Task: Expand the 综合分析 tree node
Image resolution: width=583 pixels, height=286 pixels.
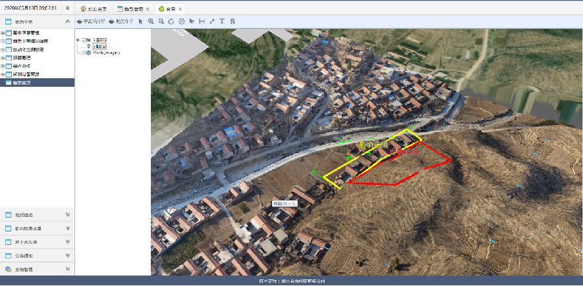Action: point(3,66)
